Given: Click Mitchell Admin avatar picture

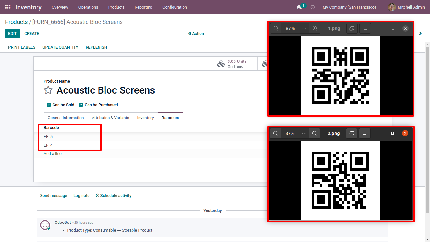Looking at the screenshot, I should pyautogui.click(x=392, y=7).
